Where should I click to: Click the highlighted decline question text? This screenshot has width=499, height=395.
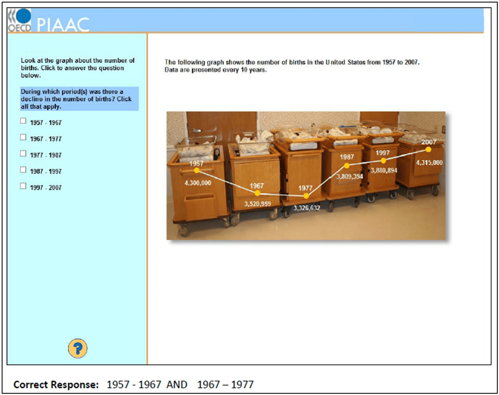point(79,99)
